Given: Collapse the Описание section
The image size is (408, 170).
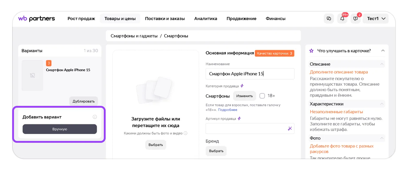Looking at the screenshot, I should pos(381,64).
